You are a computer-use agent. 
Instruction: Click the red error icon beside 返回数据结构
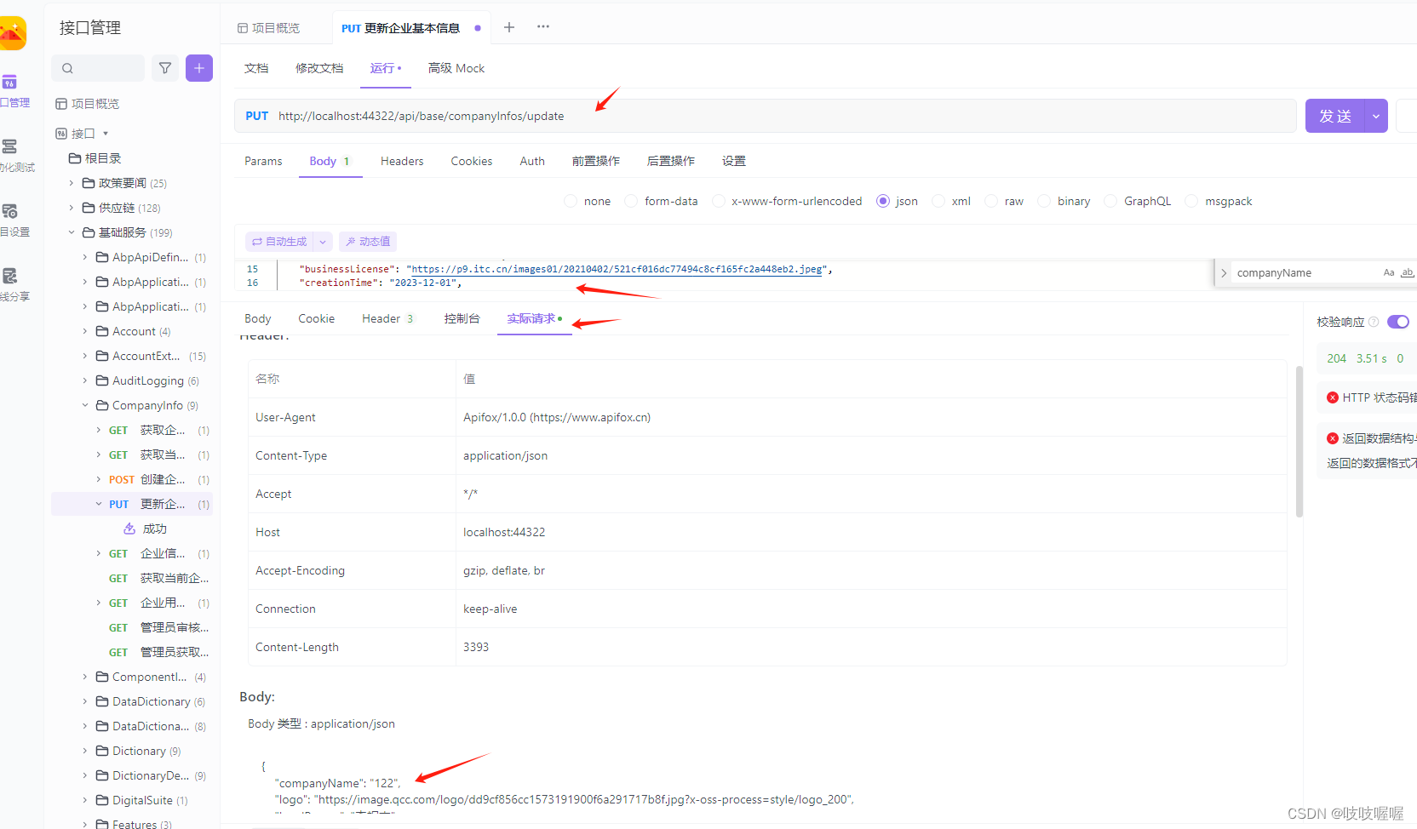[1333, 438]
